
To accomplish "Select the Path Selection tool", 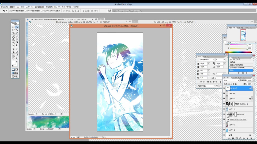I will pos(13,49).
